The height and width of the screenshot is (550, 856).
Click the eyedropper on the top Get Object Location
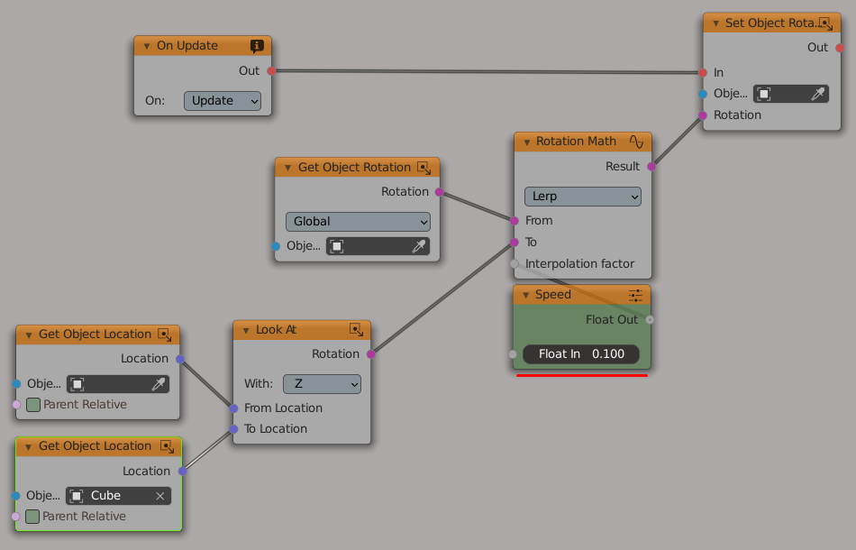point(159,383)
